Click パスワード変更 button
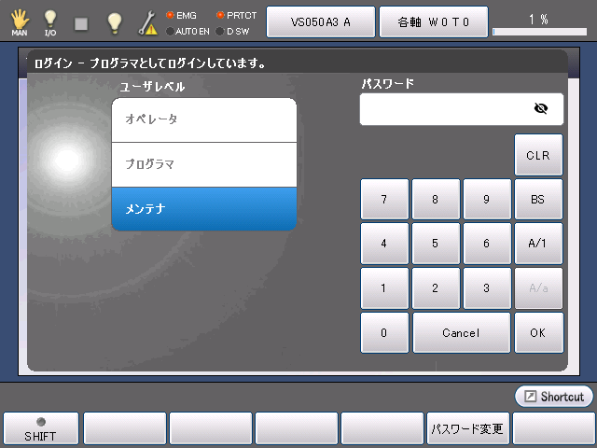This screenshot has height=448, width=597. coord(467,429)
